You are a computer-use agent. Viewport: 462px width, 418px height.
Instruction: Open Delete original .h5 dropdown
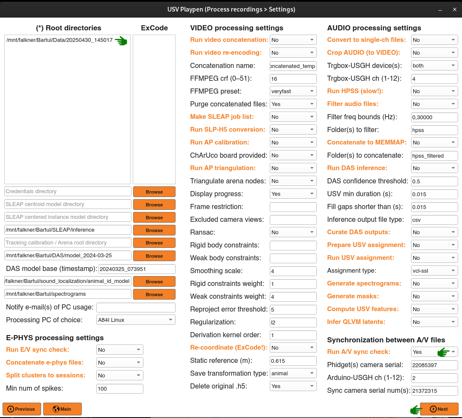pyautogui.click(x=293, y=386)
